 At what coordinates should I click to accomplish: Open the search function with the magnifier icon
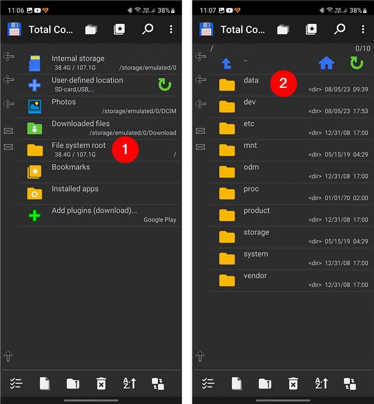pos(148,29)
